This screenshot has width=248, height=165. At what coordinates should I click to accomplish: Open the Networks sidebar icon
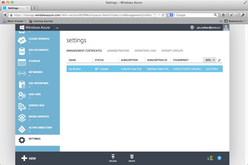22,73
